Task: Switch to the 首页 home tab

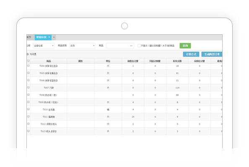Action: coord(29,37)
